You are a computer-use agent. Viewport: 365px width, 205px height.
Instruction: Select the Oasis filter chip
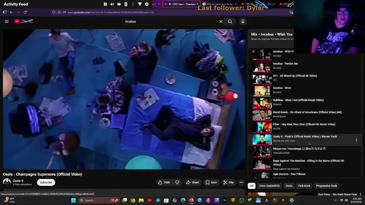[x=289, y=186]
